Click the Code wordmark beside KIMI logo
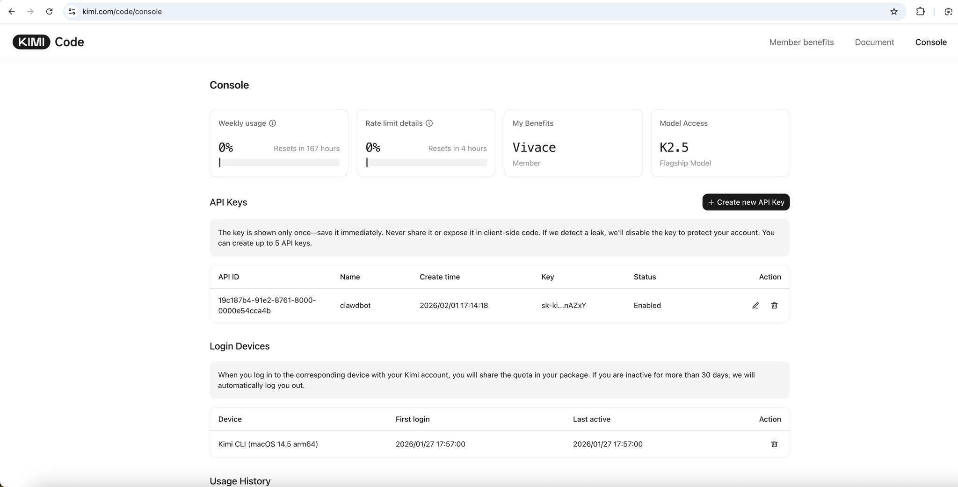Image resolution: width=958 pixels, height=487 pixels. [x=69, y=42]
